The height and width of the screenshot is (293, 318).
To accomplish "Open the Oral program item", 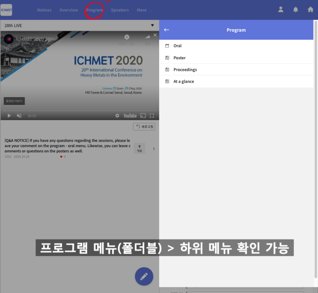I will [237, 46].
